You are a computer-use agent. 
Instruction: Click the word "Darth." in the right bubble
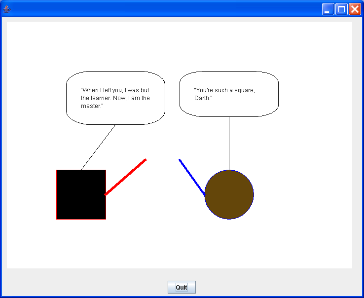tap(203, 98)
